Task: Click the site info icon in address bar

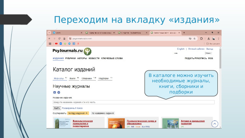Action: [70, 38]
